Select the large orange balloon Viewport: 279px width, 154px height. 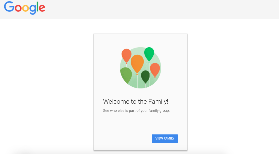[x=137, y=64]
